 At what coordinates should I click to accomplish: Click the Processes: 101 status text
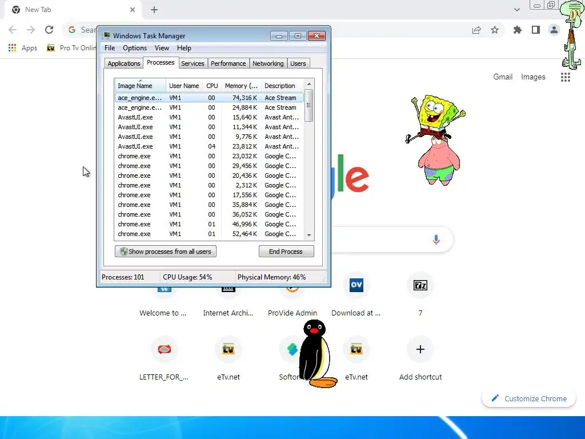pyautogui.click(x=123, y=277)
